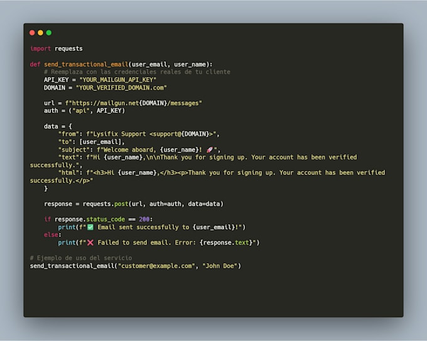
Task: Click the function name send_transactional_email in def line
Action: pos(86,65)
